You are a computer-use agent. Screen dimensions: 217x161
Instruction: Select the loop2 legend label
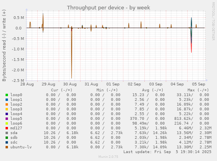click(16, 104)
